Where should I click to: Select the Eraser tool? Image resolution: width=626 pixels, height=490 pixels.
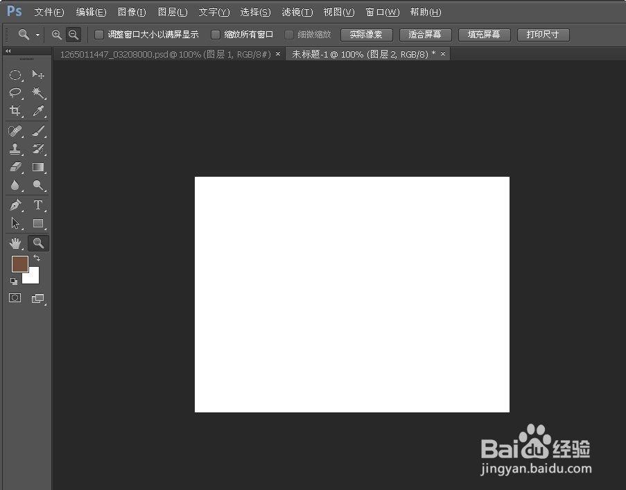click(15, 167)
